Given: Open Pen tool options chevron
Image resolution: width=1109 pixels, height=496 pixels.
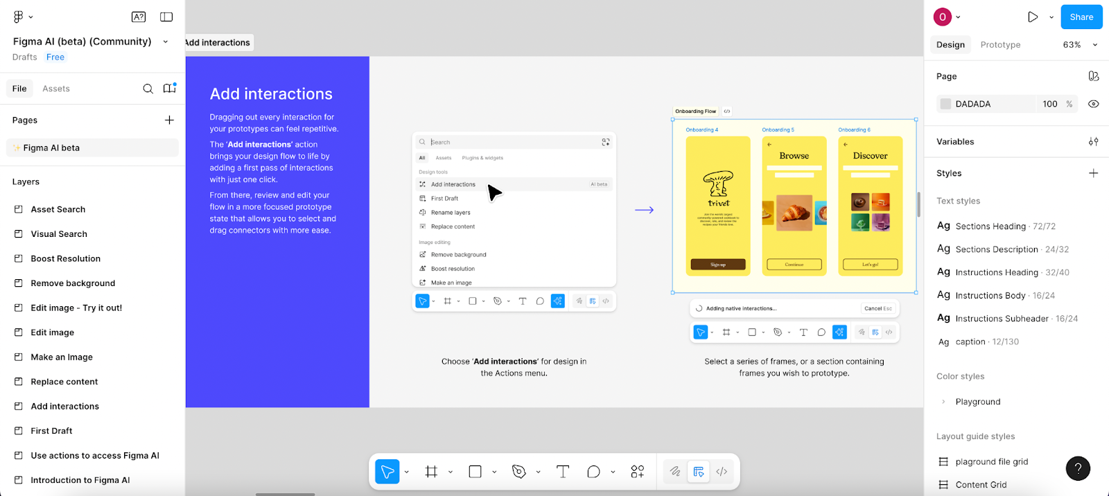Looking at the screenshot, I should (538, 472).
